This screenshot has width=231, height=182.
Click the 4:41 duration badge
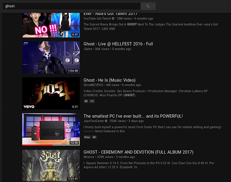click(x=75, y=35)
